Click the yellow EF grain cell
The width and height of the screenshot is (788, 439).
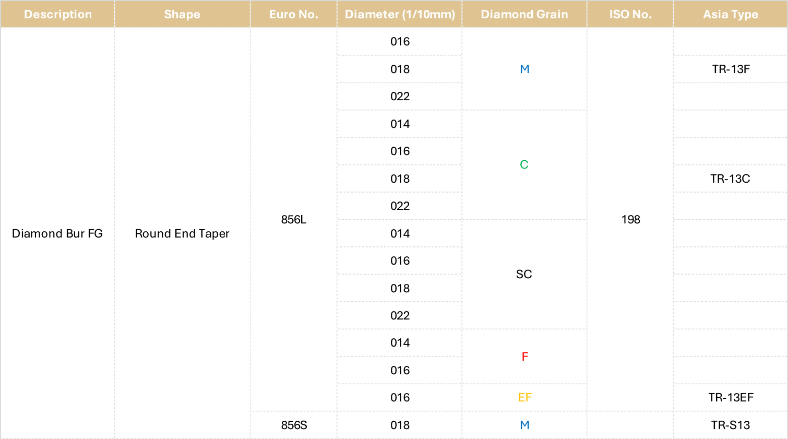pyautogui.click(x=524, y=397)
